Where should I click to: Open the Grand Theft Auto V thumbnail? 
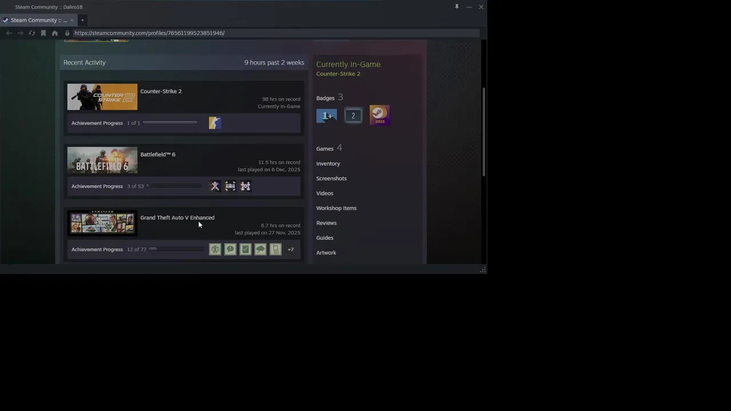click(x=102, y=223)
